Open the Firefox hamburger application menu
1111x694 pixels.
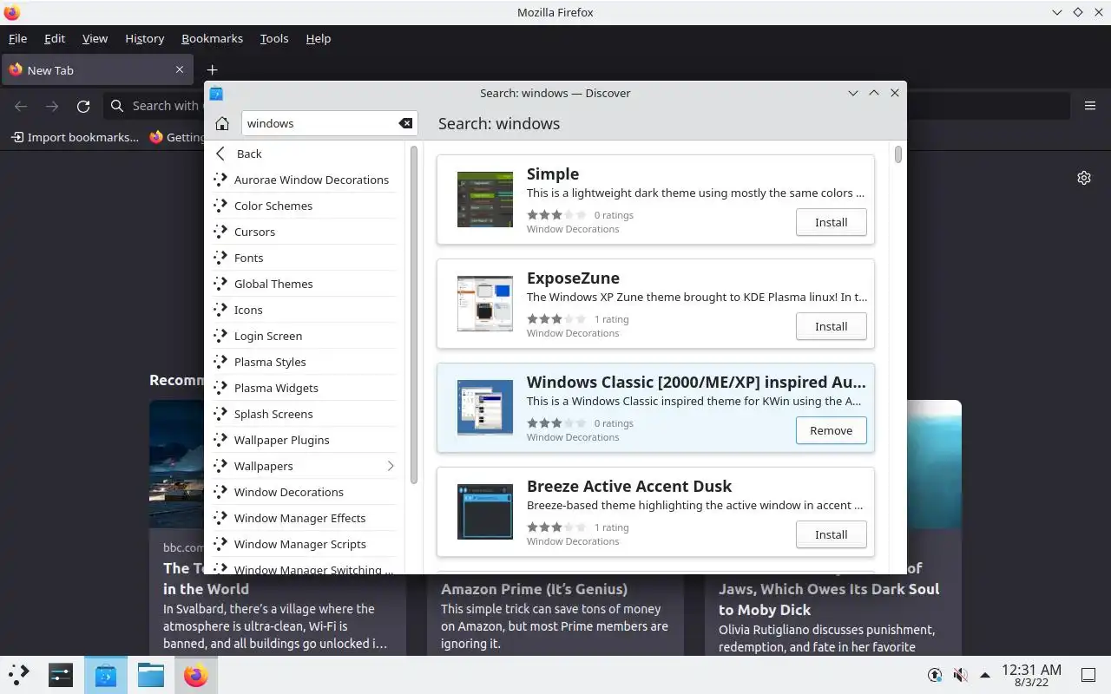(1090, 106)
